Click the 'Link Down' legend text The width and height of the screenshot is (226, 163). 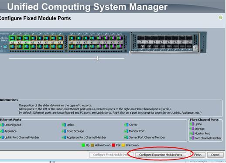coord(132,145)
